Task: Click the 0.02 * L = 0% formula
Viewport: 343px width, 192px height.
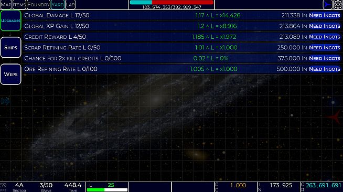Action: (211, 58)
